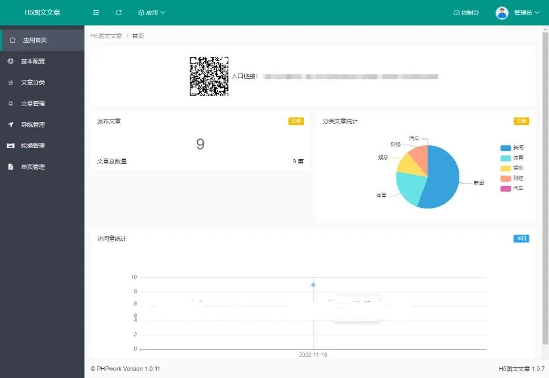549x378 pixels.
Task: Click the dashboard icon beside 控制台
Action: point(456,13)
